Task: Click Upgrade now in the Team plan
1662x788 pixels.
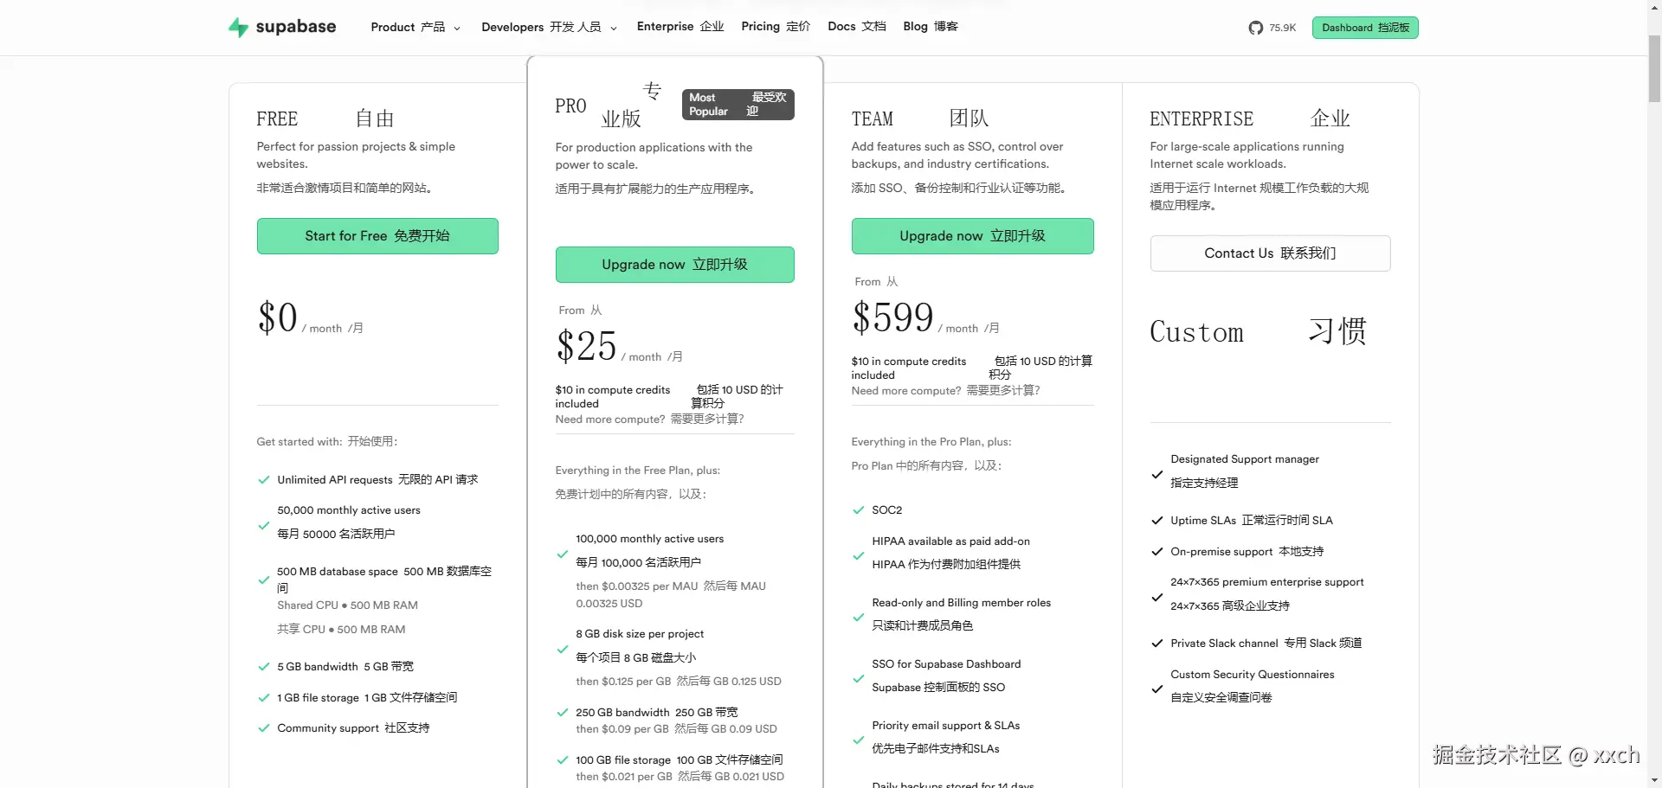Action: (x=972, y=236)
